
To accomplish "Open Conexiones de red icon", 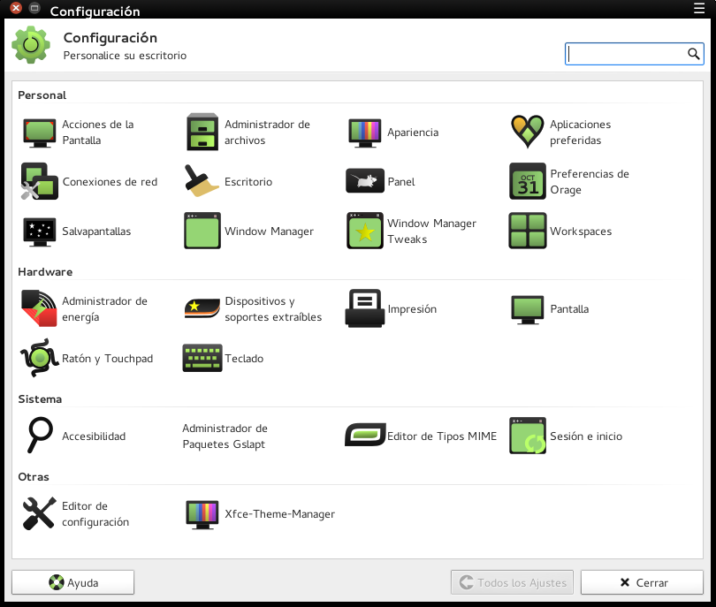I will click(x=39, y=182).
